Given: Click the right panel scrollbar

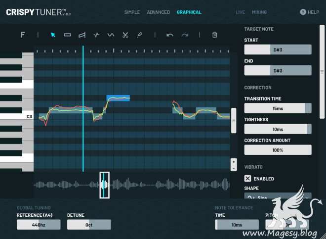Looking at the screenshot, I should pyautogui.click(x=322, y=72).
